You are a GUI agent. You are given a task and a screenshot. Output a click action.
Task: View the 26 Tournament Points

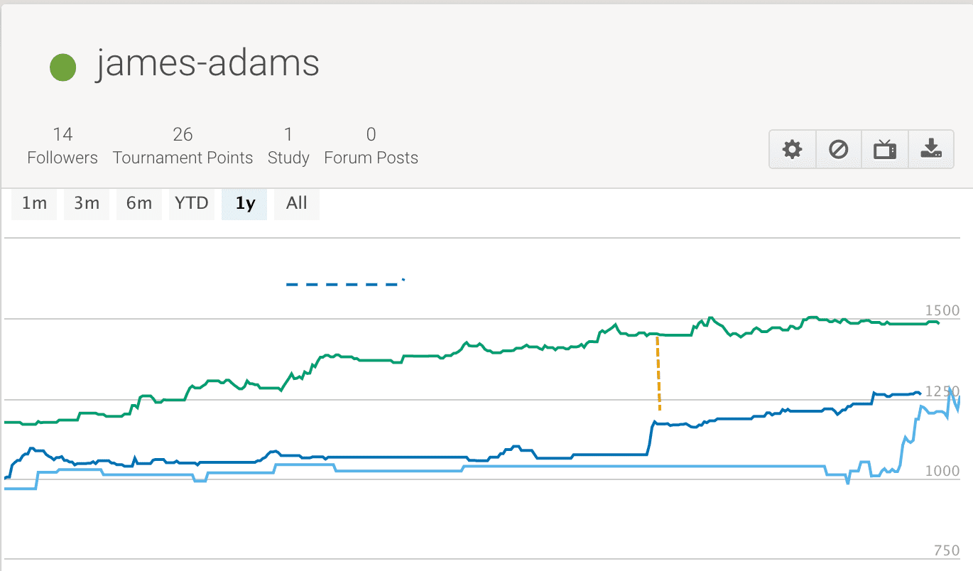pos(183,146)
